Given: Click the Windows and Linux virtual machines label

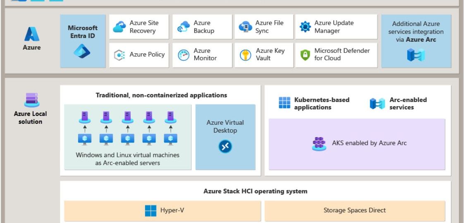Looking at the screenshot, I should pyautogui.click(x=128, y=159).
